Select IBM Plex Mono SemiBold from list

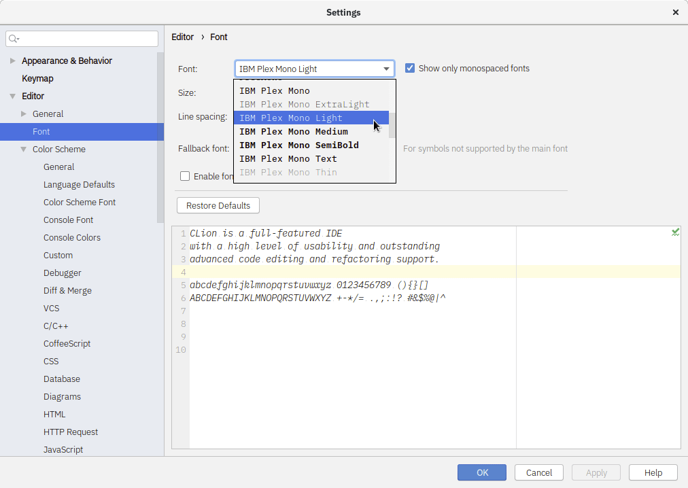click(x=298, y=145)
